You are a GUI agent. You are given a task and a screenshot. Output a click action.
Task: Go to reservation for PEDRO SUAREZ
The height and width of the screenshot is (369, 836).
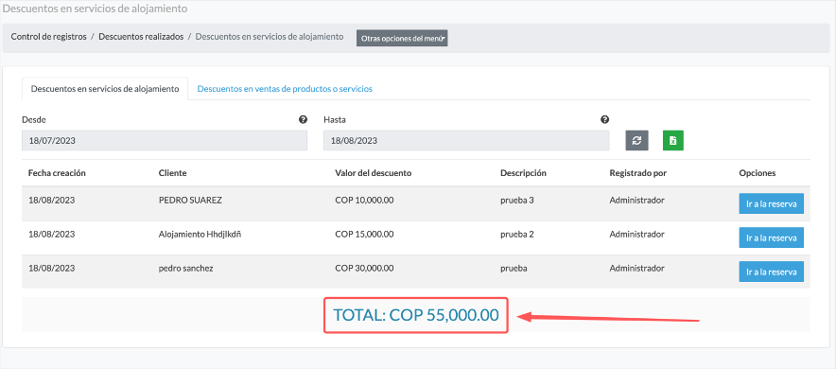tap(771, 203)
